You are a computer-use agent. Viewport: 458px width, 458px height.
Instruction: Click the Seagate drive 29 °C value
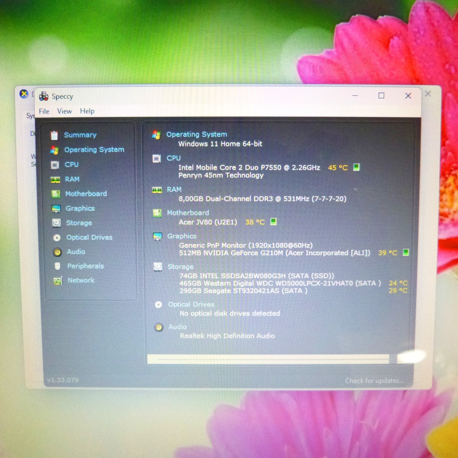(398, 291)
